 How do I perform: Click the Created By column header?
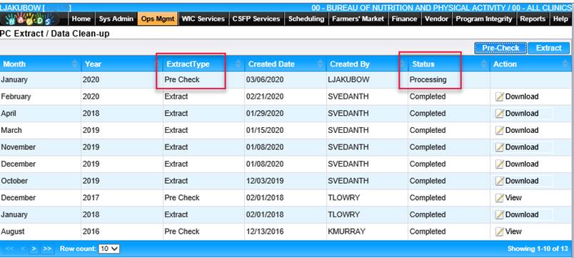coord(367,64)
